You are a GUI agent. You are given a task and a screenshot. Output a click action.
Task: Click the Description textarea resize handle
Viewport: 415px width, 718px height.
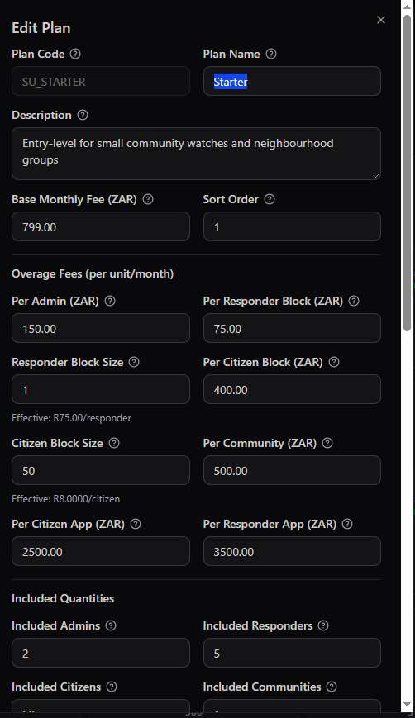tap(377, 176)
